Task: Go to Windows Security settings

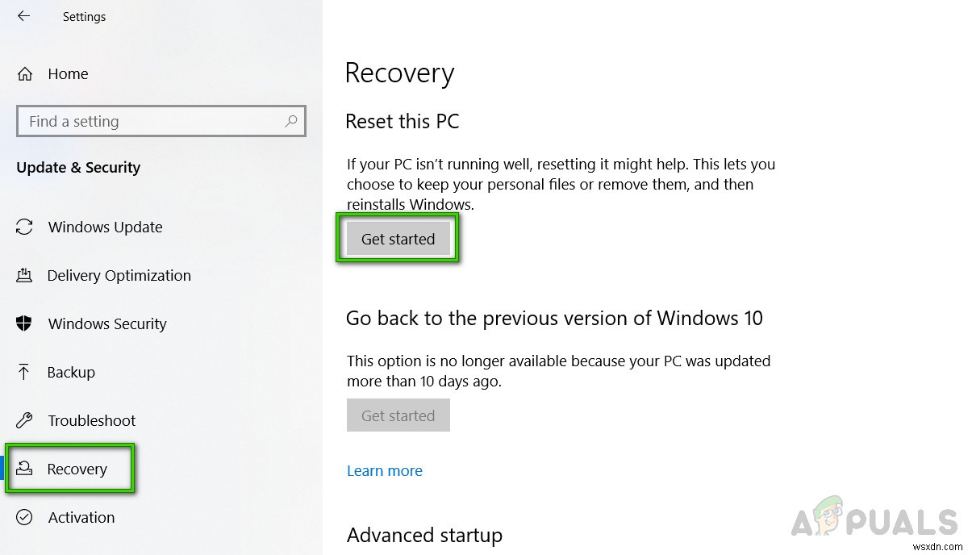Action: [107, 324]
